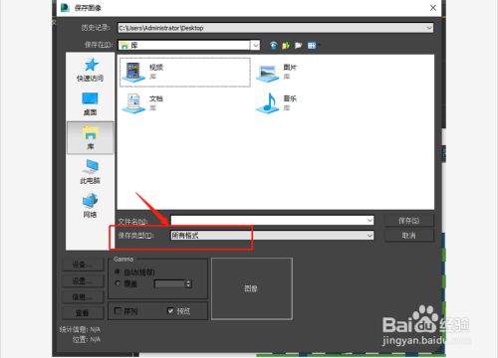Enable the 序列 sequence checkbox
The image size is (498, 358).
click(118, 310)
